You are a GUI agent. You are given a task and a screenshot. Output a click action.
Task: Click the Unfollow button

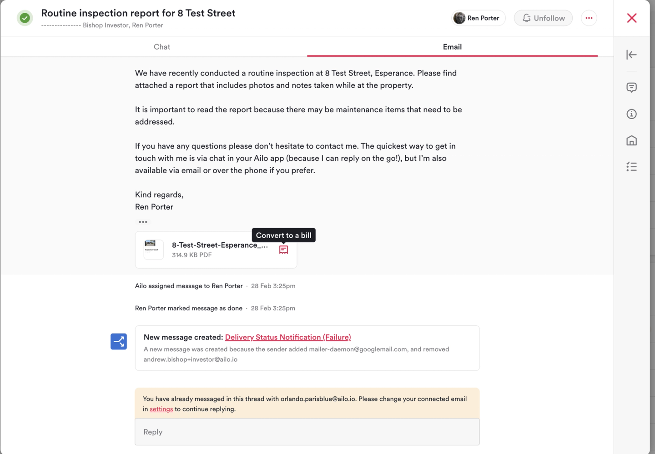pos(543,18)
